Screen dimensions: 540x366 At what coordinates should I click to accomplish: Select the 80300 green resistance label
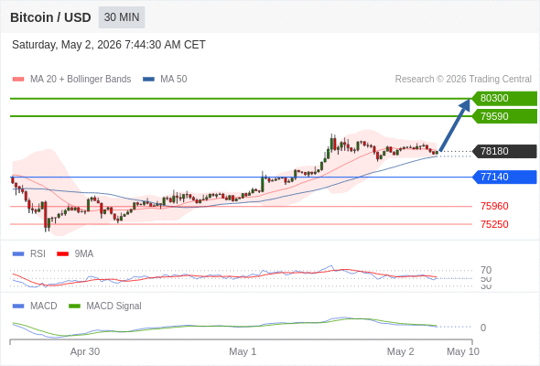(x=504, y=99)
